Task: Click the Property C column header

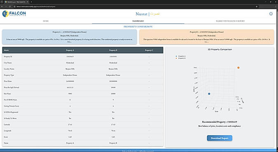Action: coord(149,50)
